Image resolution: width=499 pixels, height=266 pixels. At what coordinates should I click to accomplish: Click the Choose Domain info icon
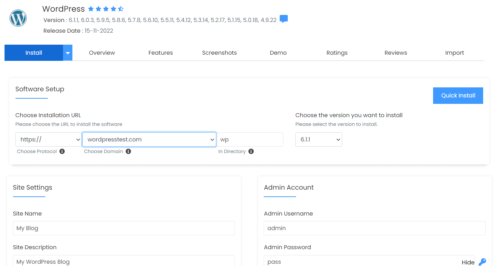pyautogui.click(x=128, y=151)
